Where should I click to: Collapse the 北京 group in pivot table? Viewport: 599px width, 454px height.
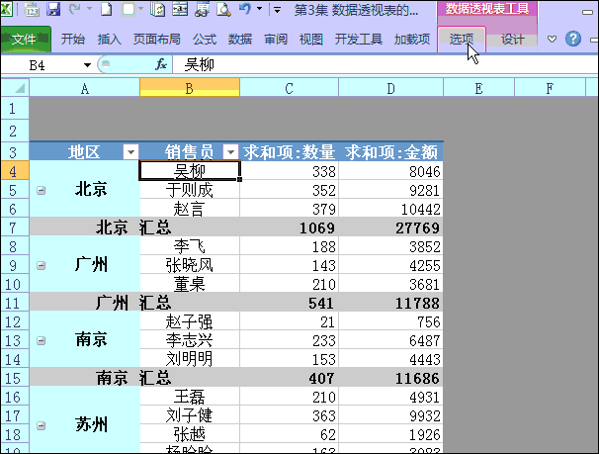[x=41, y=190]
